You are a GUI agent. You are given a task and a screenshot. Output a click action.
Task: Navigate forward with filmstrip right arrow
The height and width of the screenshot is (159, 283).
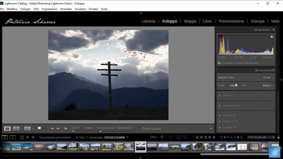tap(33, 137)
